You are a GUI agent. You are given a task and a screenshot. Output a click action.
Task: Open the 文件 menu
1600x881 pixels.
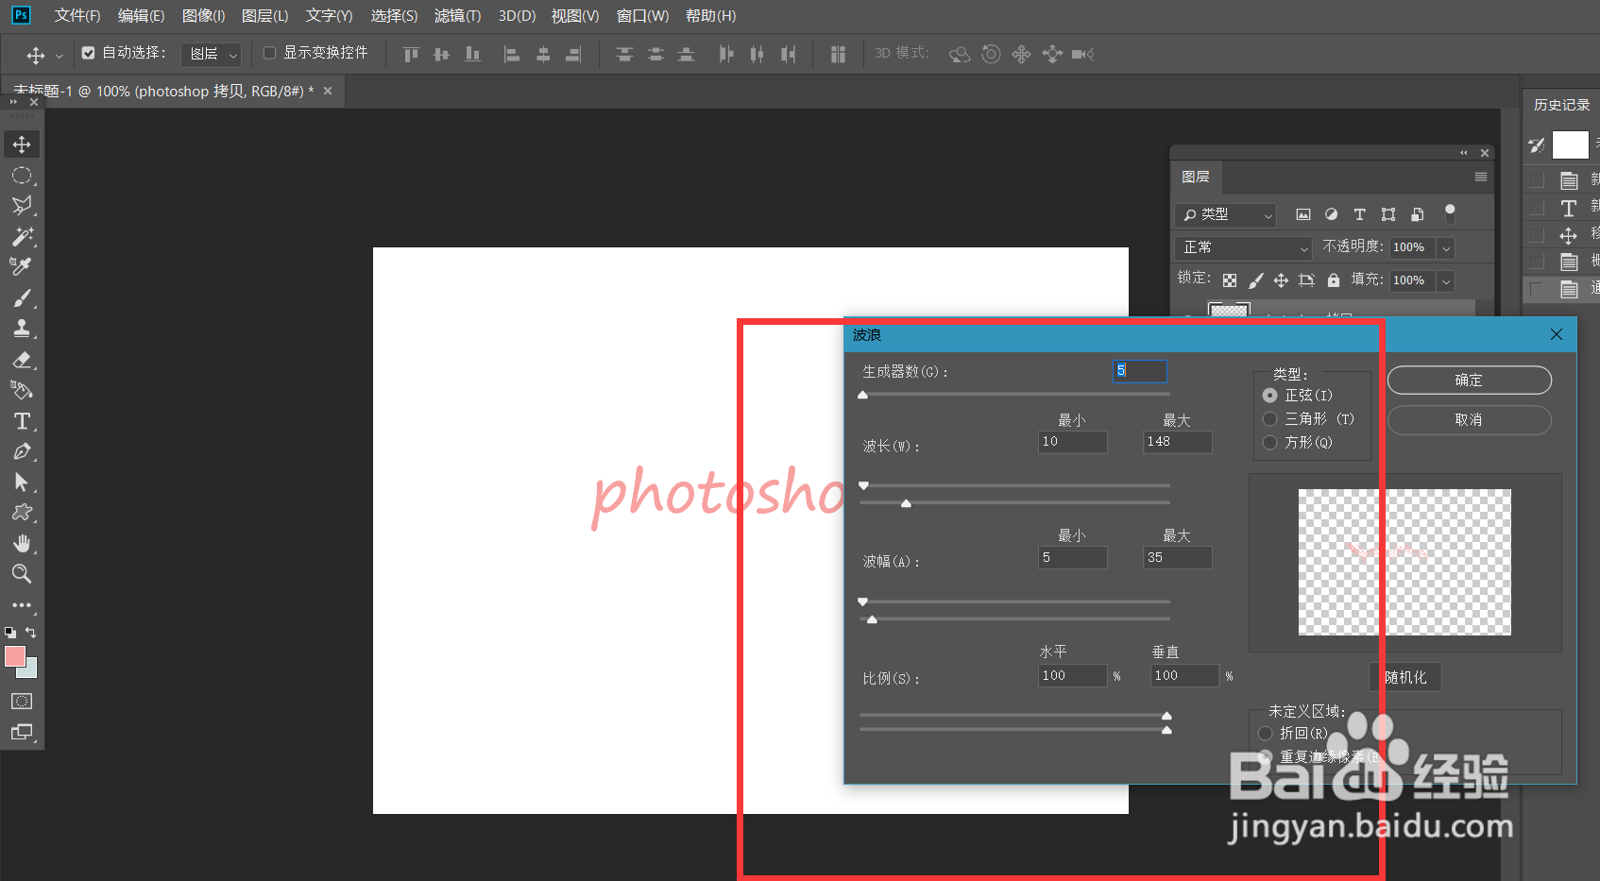pos(77,16)
